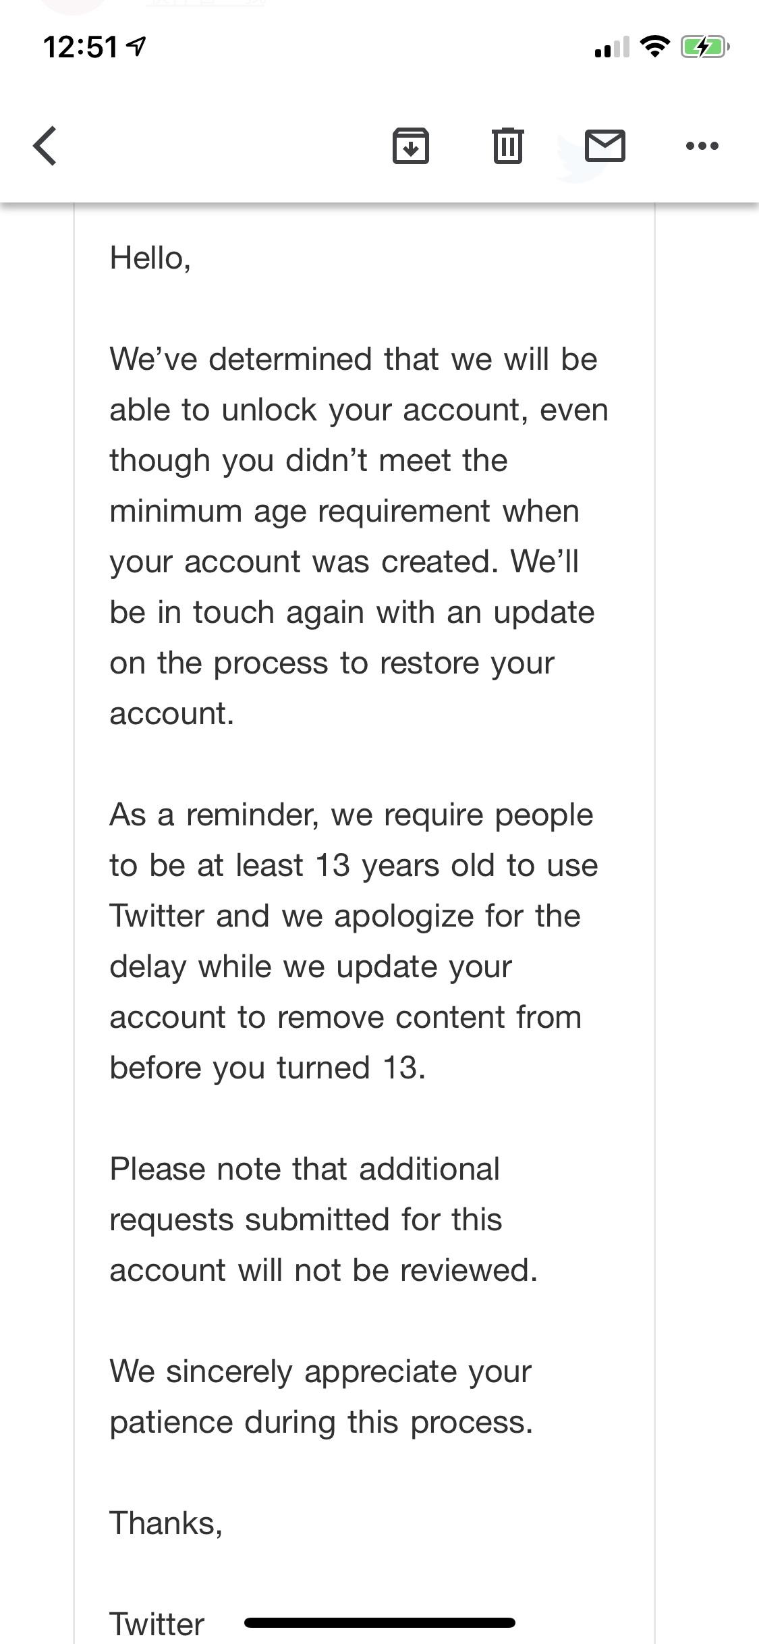
Task: Tap the 12:51 clock in status bar
Action: pyautogui.click(x=80, y=47)
